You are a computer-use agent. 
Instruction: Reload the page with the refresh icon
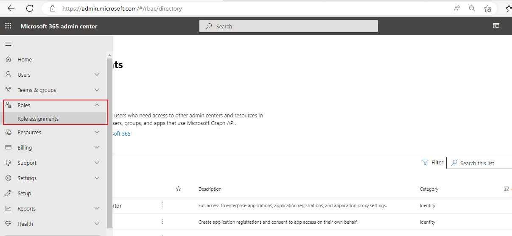coord(30,8)
